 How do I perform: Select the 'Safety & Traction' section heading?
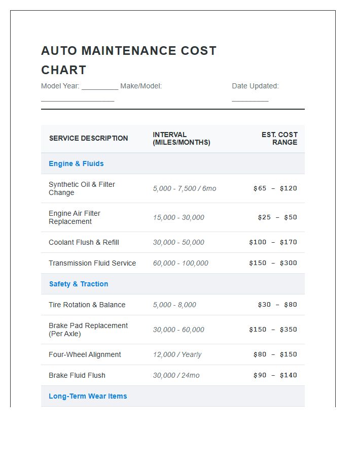pyautogui.click(x=79, y=284)
